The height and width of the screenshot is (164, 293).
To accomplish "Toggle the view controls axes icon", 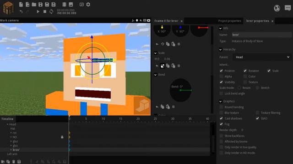I will pyautogui.click(x=133, y=20).
